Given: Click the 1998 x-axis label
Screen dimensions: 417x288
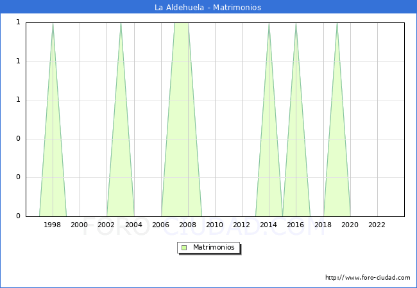Looking at the screenshot, I should click(x=52, y=225).
